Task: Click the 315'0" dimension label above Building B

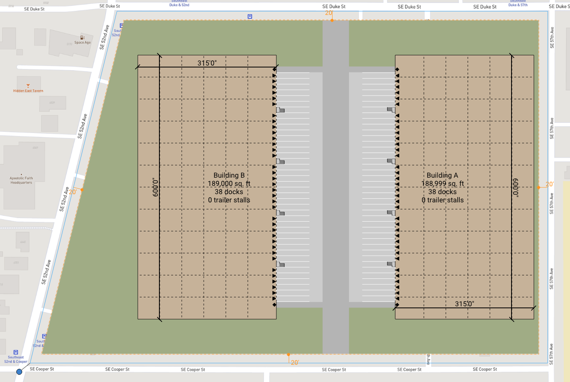Action: [207, 62]
